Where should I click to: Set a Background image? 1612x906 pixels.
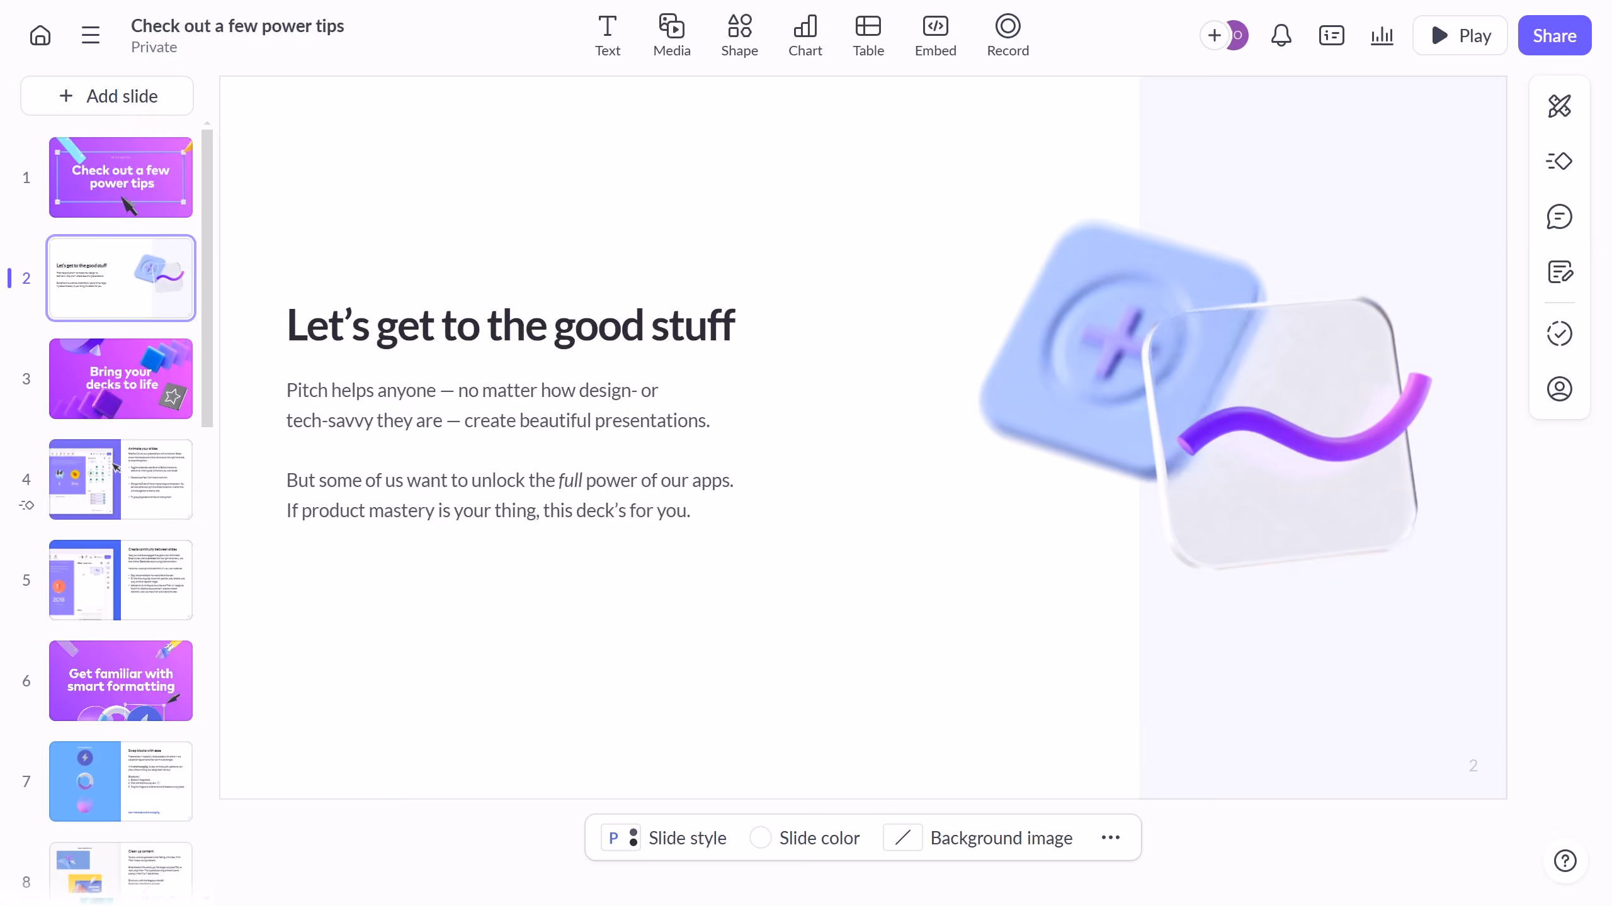[978, 837]
